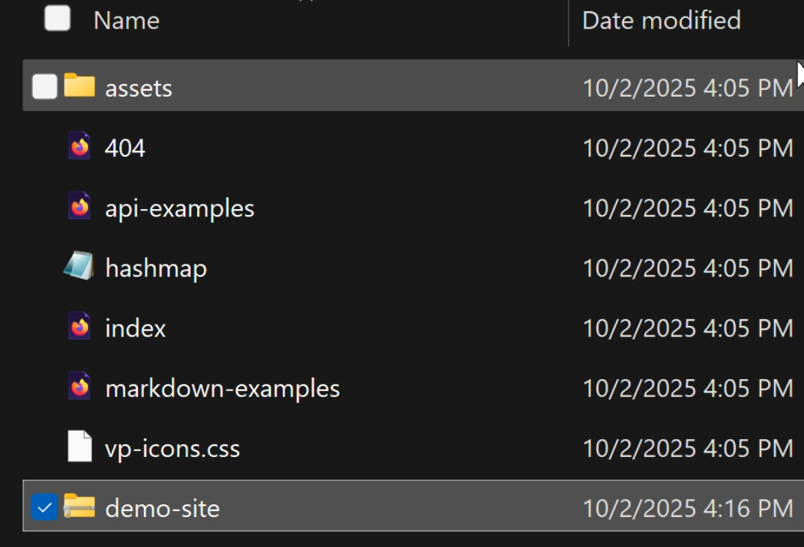Image resolution: width=804 pixels, height=547 pixels.
Task: Sort files by the Name column
Action: (127, 20)
